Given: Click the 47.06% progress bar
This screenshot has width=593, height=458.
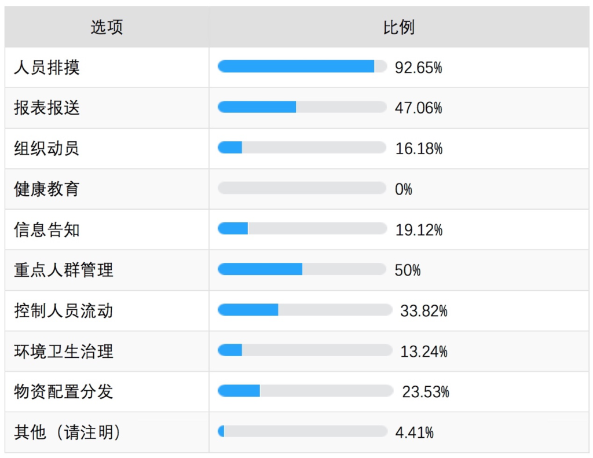Looking at the screenshot, I should (302, 107).
